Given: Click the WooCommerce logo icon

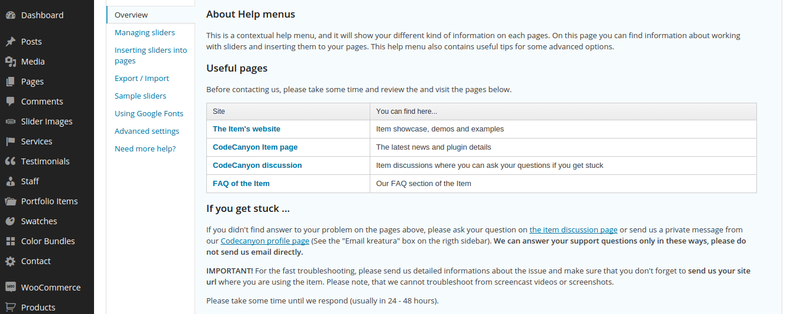Looking at the screenshot, I should [x=11, y=288].
